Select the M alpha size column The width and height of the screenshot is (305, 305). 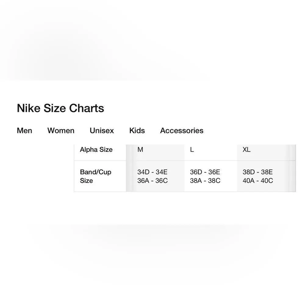point(140,149)
